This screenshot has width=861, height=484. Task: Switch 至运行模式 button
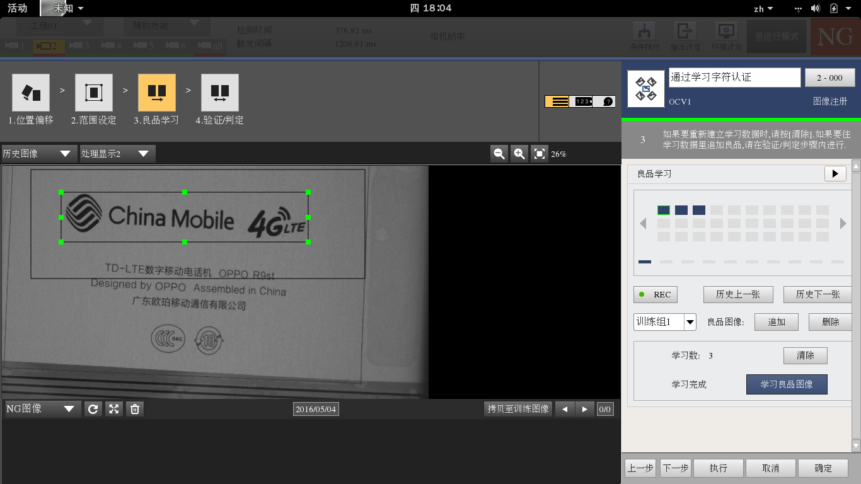click(777, 36)
